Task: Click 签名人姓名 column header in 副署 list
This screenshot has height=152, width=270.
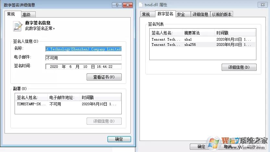Action: coord(31,97)
